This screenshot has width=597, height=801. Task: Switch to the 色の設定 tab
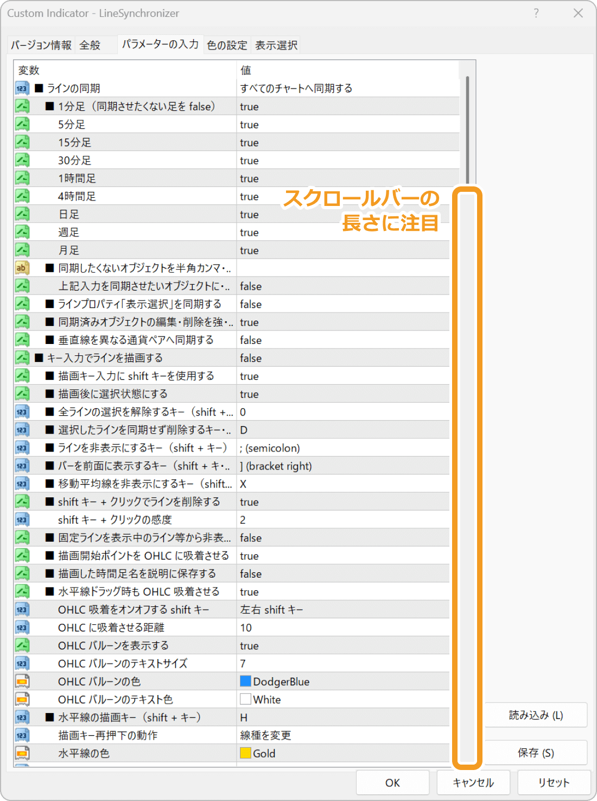pos(227,45)
